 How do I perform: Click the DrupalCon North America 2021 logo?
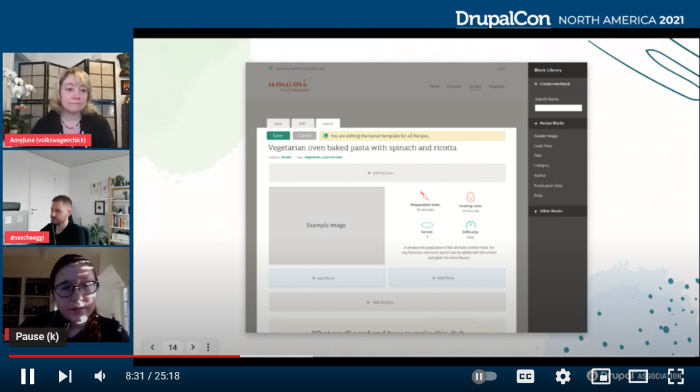click(570, 19)
